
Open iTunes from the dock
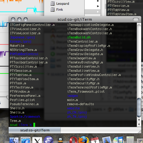pos(118,140)
